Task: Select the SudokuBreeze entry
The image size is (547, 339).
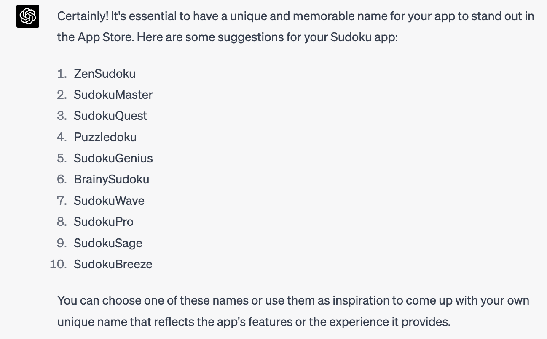Action: click(113, 264)
